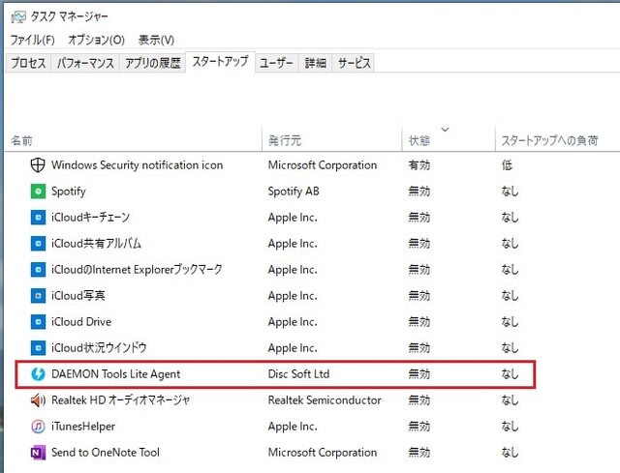This screenshot has width=620, height=473.
Task: Open the 表示(V) menu
Action: [x=156, y=40]
